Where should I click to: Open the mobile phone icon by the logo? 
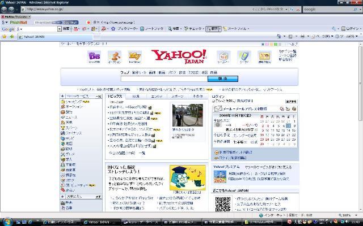244,56
